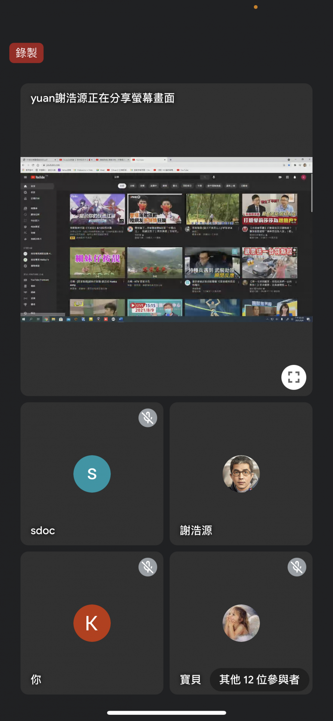Image resolution: width=333 pixels, height=721 pixels.
Task: Tap 寶貝's baby photo avatar
Action: tap(241, 623)
